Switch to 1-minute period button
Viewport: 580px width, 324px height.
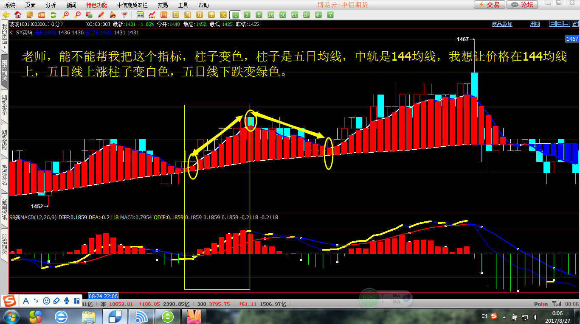[x=235, y=15]
